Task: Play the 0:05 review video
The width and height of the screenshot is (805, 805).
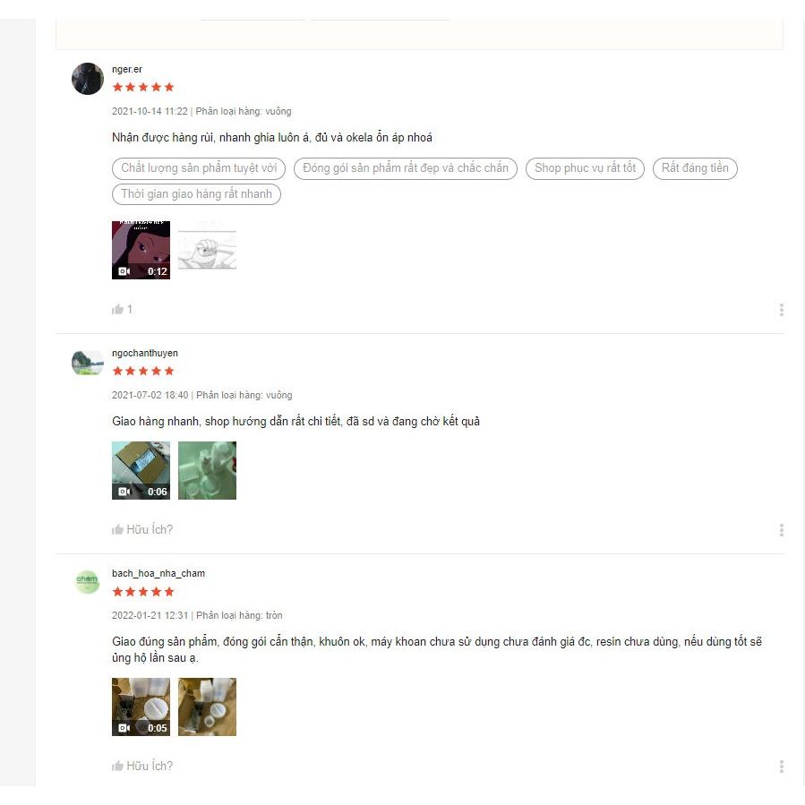Action: 141,707
